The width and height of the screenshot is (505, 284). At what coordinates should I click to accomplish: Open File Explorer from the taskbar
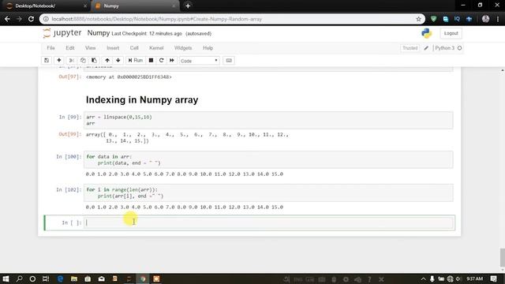(74, 278)
